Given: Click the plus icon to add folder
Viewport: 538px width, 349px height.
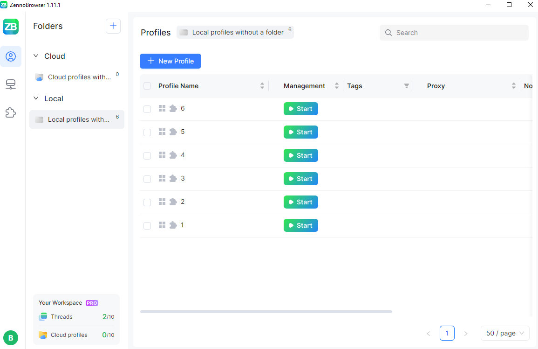Looking at the screenshot, I should 113,26.
